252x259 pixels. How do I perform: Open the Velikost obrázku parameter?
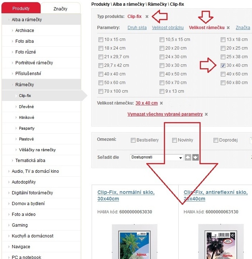coord(168,28)
